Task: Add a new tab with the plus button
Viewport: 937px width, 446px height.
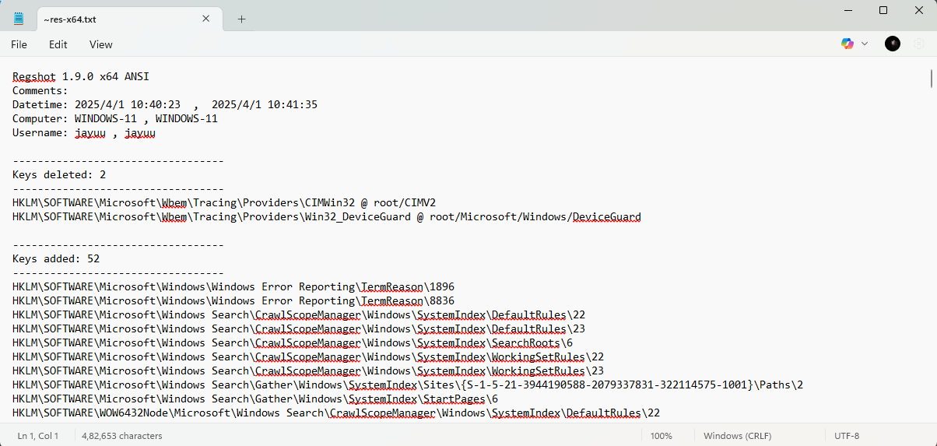Action: (241, 19)
